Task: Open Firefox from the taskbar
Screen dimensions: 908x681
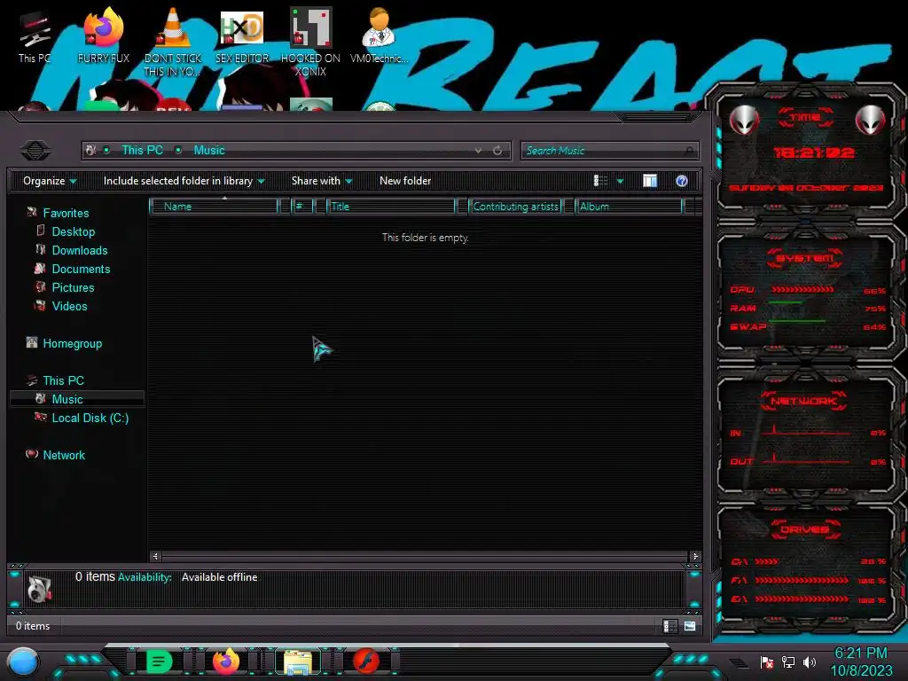Action: 226,661
